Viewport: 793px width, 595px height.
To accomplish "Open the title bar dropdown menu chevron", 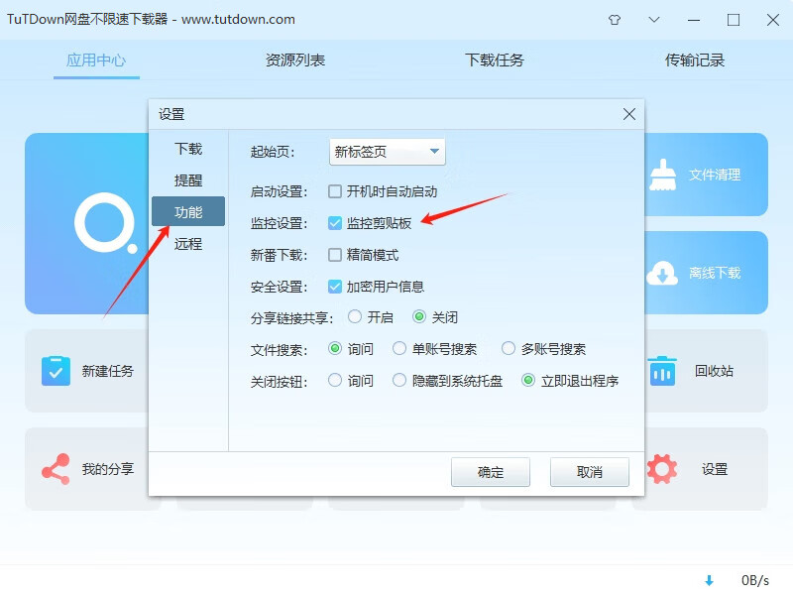I will 654,20.
